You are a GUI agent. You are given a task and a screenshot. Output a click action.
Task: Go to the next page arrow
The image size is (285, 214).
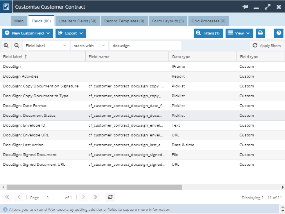83,197
